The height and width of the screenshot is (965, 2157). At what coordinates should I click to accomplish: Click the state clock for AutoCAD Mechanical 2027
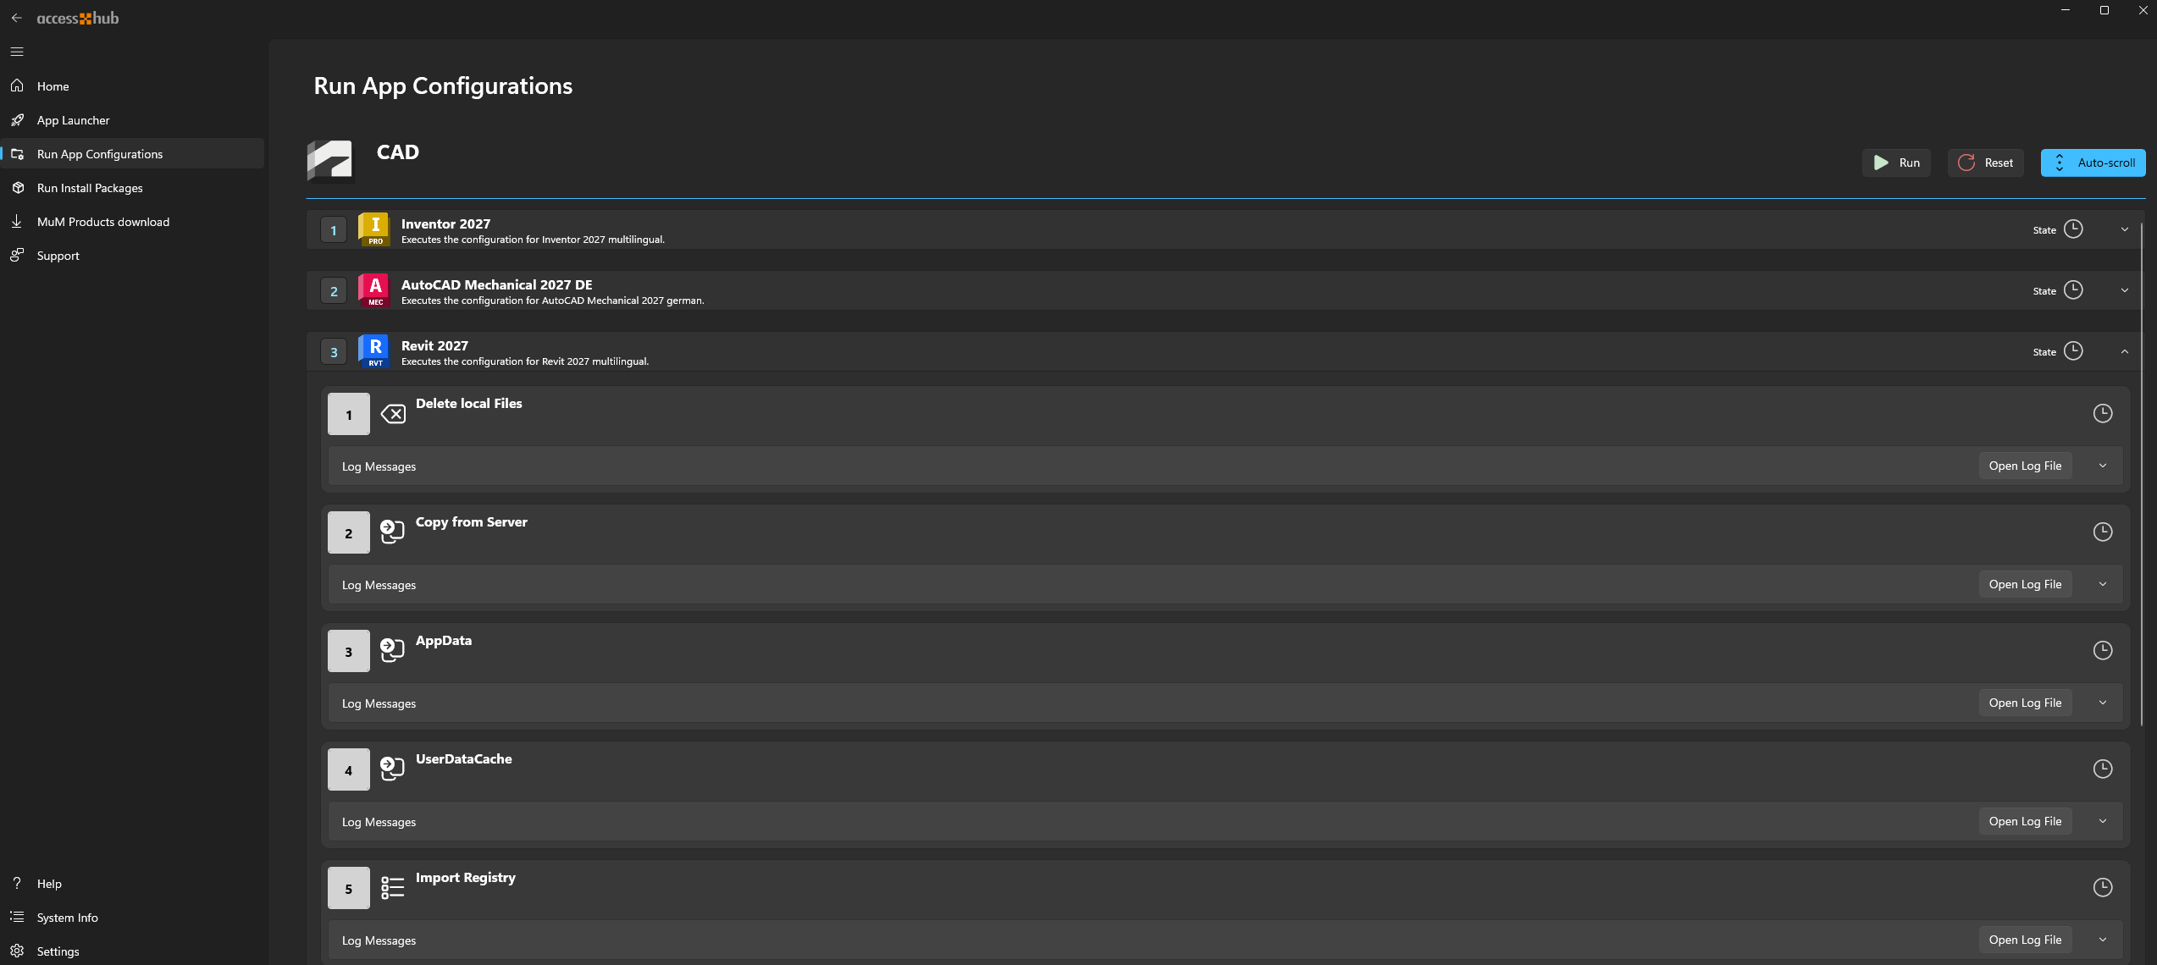tap(2073, 290)
